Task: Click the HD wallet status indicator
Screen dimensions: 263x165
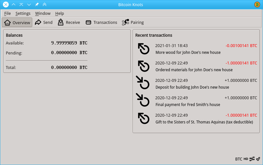Action: (x=246, y=159)
